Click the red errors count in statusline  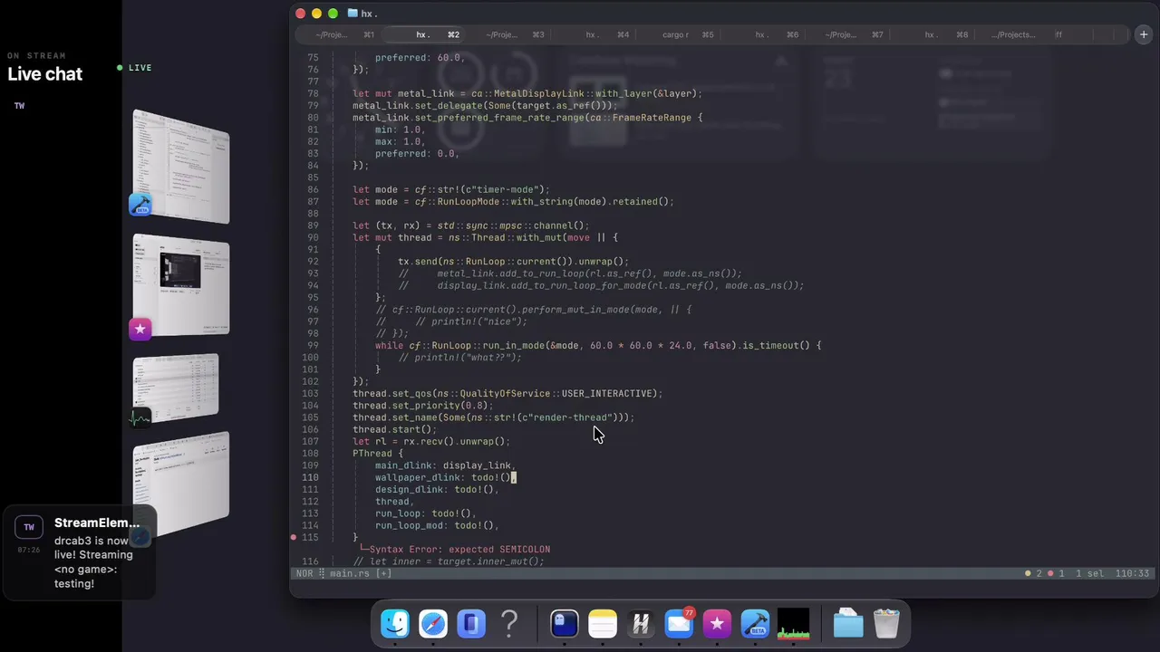[x=1057, y=573]
